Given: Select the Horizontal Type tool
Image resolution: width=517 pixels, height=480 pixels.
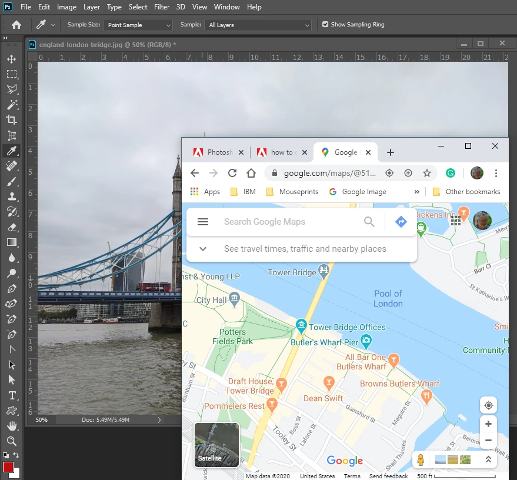Looking at the screenshot, I should (12, 395).
